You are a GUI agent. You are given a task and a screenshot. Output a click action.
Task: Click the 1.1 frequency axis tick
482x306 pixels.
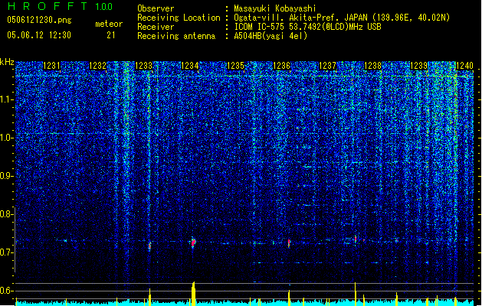coord(7,100)
